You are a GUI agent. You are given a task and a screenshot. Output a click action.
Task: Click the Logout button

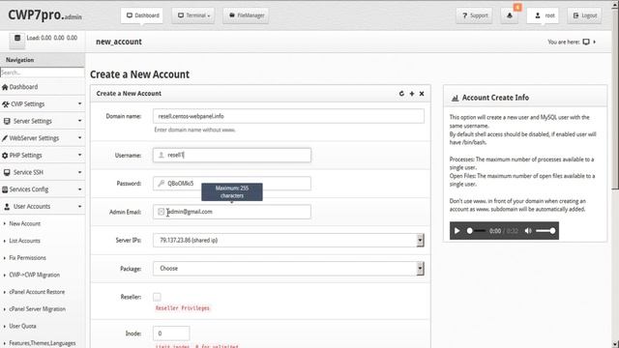584,15
